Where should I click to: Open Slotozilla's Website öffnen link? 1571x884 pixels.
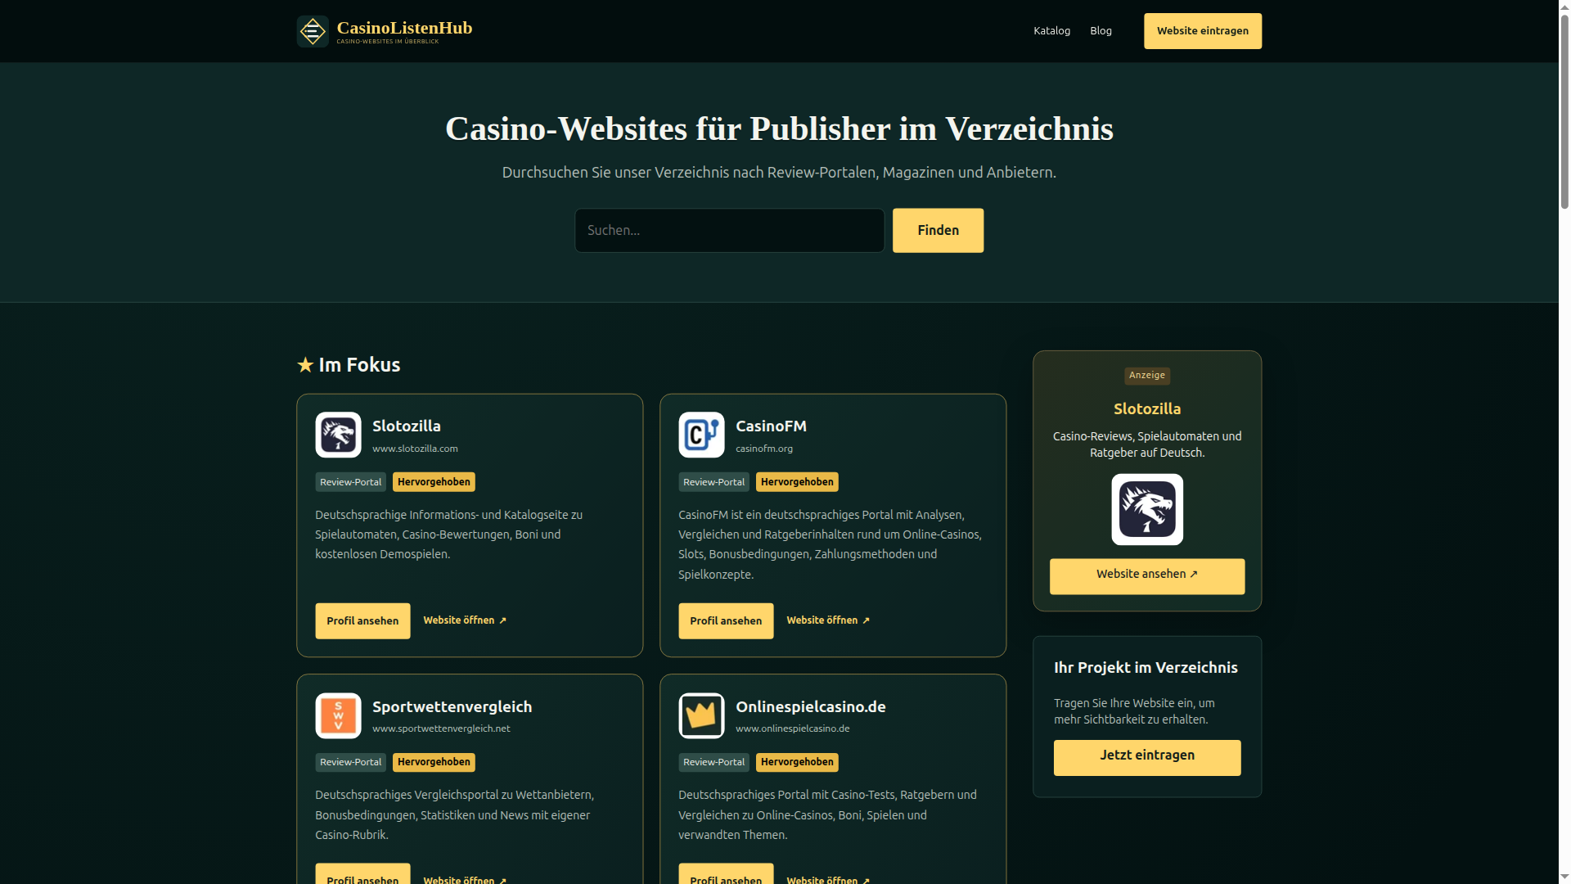465,620
